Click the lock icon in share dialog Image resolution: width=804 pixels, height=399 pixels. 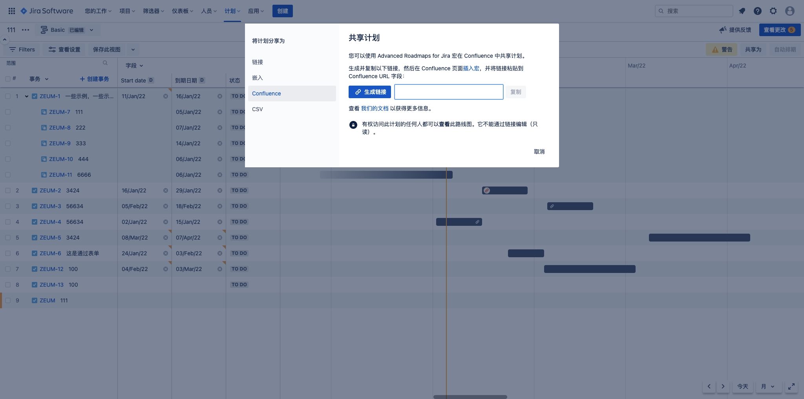(x=353, y=125)
